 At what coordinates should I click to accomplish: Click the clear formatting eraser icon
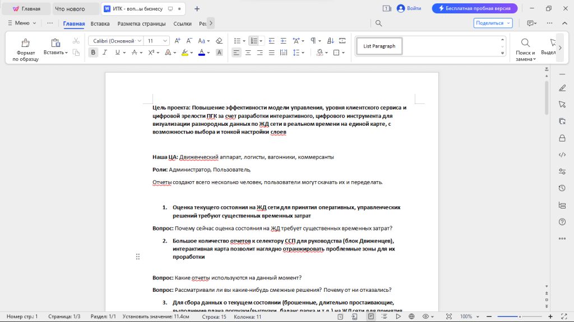219,41
